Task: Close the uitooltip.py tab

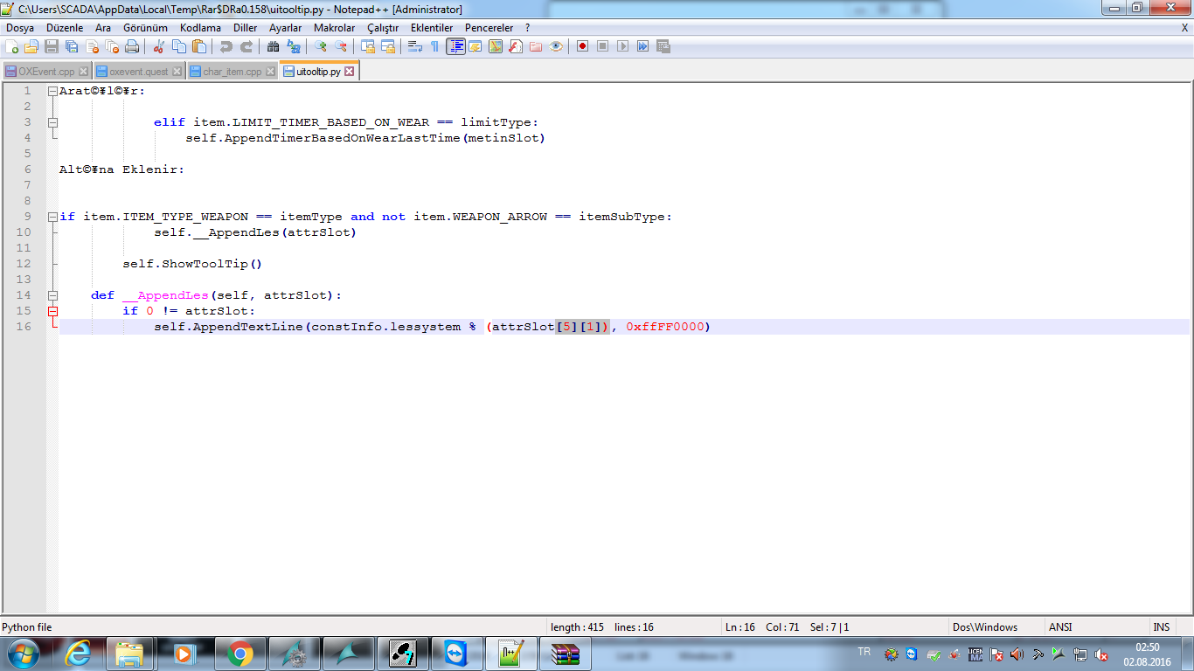Action: tap(350, 72)
